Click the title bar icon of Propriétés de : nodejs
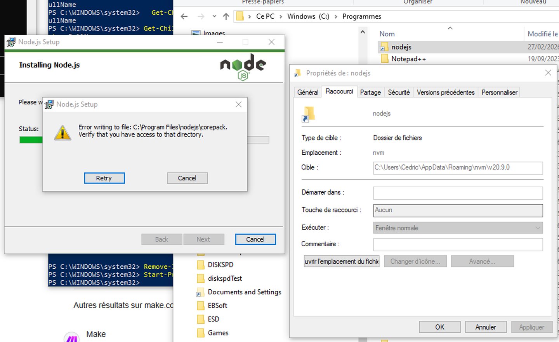Viewport: 559px width, 342px height. pyautogui.click(x=298, y=73)
